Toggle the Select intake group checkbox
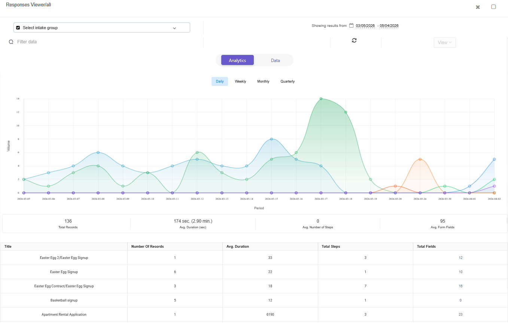The width and height of the screenshot is (508, 331). 18,28
